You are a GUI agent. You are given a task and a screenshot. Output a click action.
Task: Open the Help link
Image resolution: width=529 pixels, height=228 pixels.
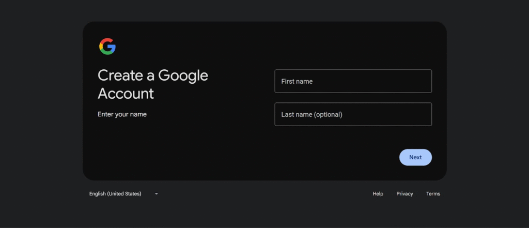click(x=378, y=193)
